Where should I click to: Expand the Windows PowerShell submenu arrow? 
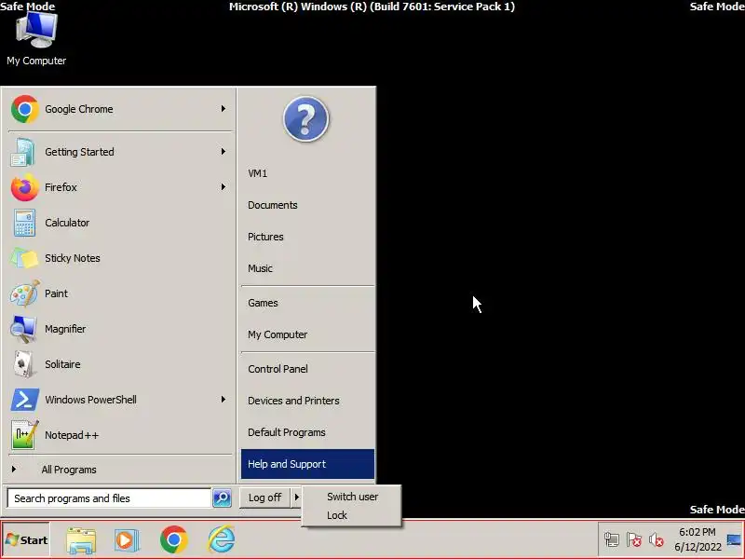[x=223, y=400]
